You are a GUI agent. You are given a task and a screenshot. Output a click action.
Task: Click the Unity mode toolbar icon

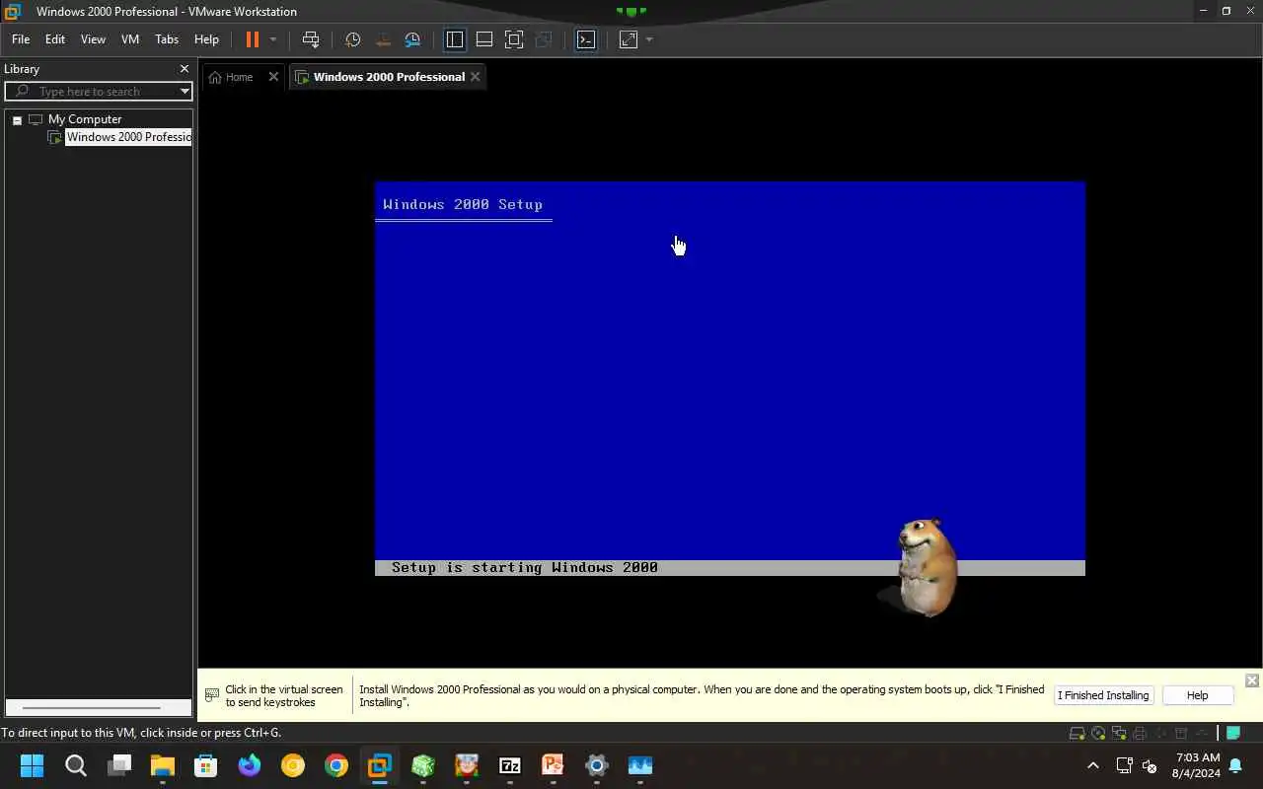544,39
